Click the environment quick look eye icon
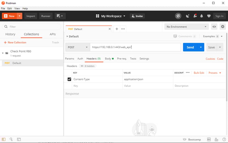The height and width of the screenshot is (143, 228). pos(214,27)
